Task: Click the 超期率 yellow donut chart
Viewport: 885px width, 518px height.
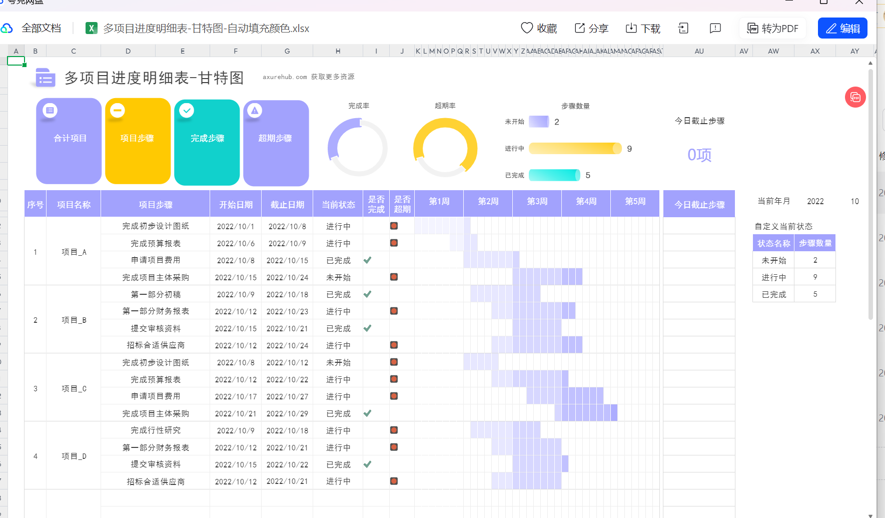Action: pos(445,147)
